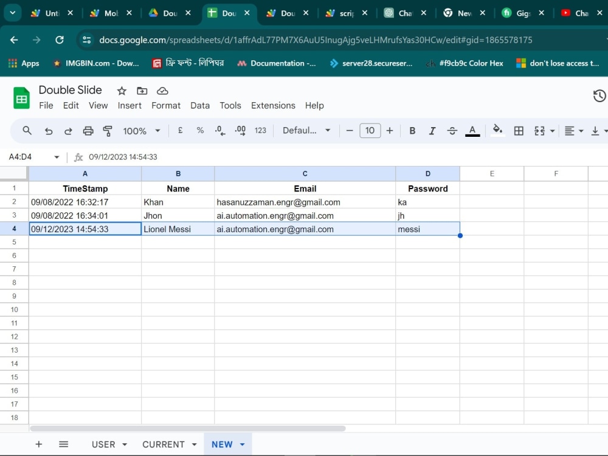
Task: Switch to the USER sheet tab
Action: (105, 444)
